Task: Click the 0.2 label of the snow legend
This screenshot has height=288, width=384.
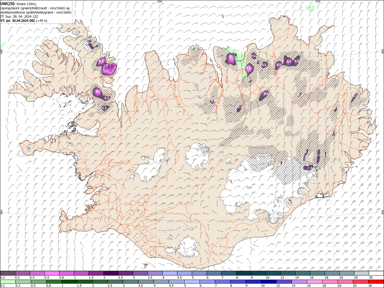Action: (x=3, y=277)
